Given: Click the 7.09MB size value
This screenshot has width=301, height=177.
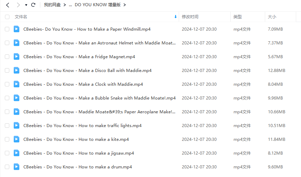Looking at the screenshot, I should click(275, 29).
